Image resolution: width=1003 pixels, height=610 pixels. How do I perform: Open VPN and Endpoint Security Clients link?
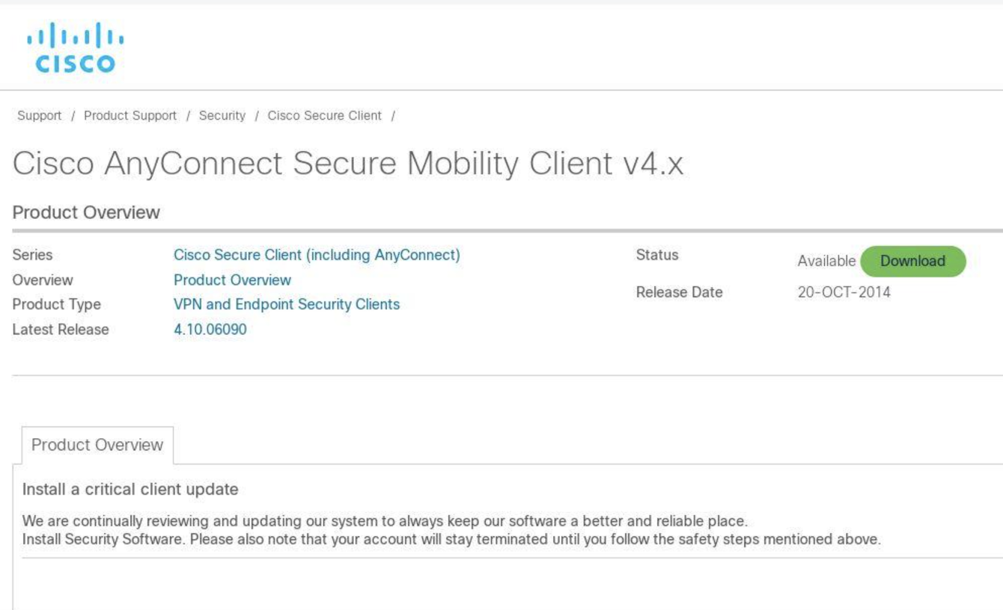tap(287, 304)
